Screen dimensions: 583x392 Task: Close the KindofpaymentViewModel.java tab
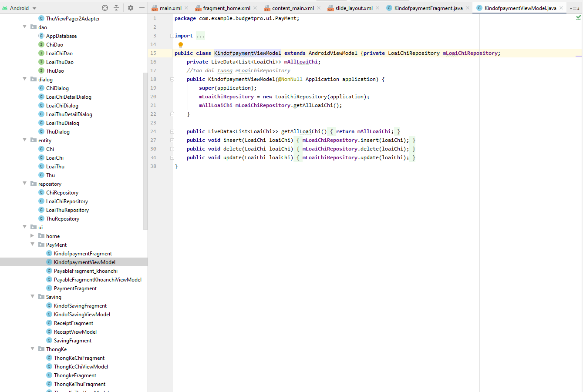(x=561, y=8)
